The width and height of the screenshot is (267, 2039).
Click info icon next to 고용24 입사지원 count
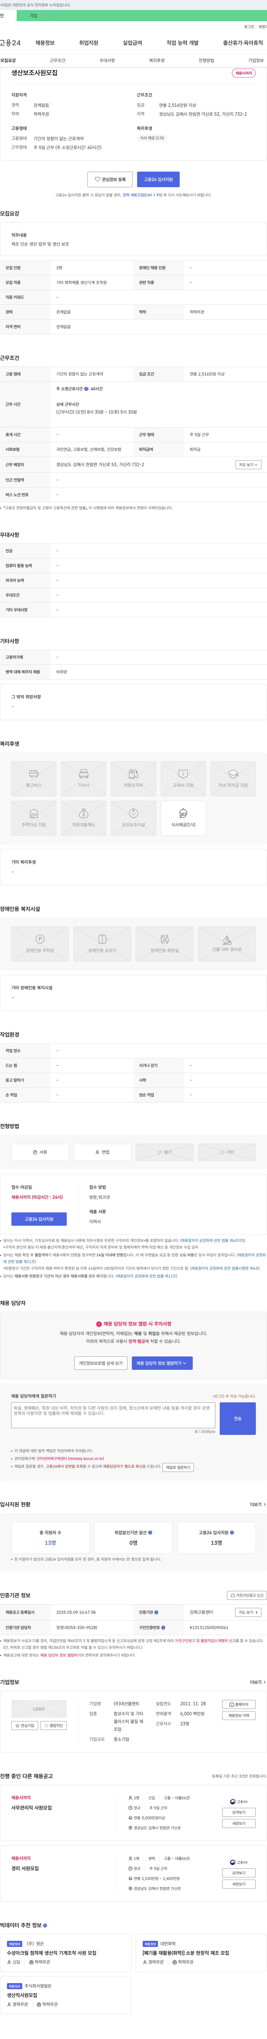pos(232,1533)
